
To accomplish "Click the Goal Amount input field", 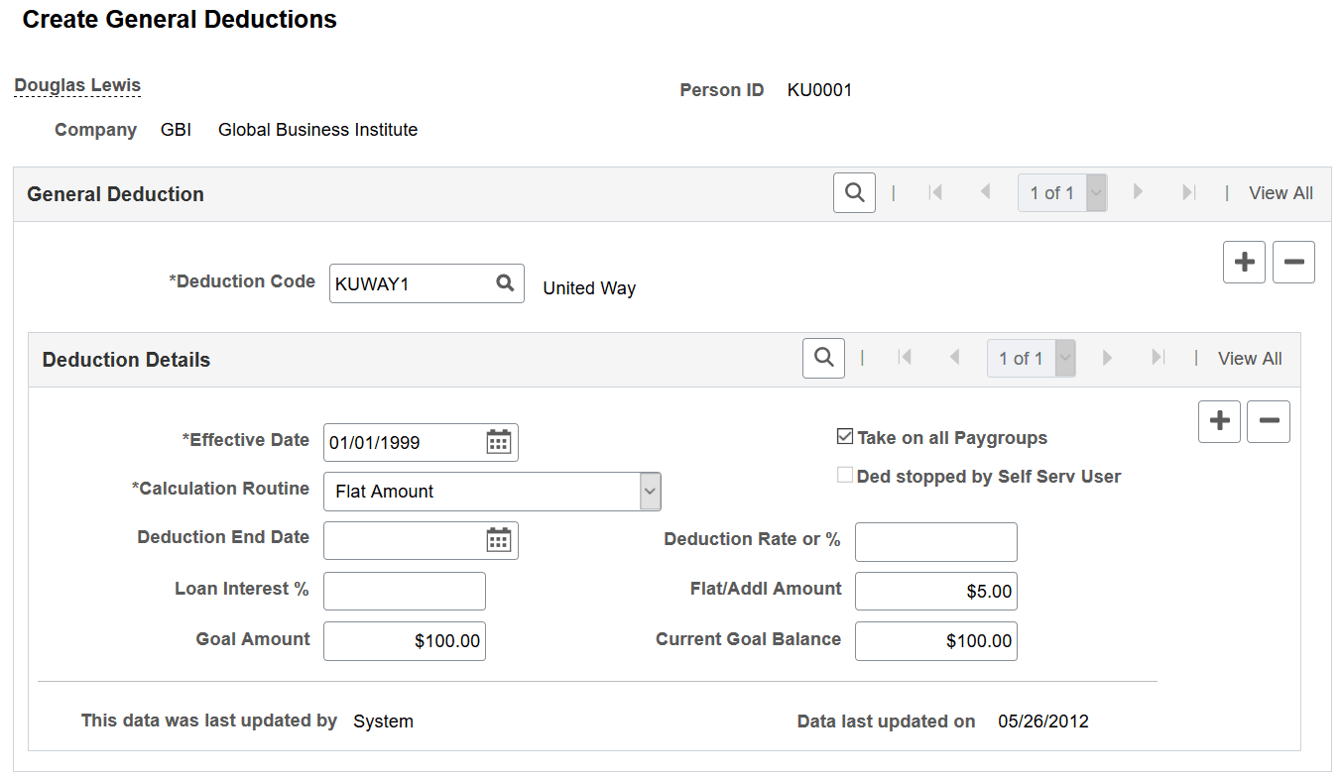I will [x=404, y=641].
